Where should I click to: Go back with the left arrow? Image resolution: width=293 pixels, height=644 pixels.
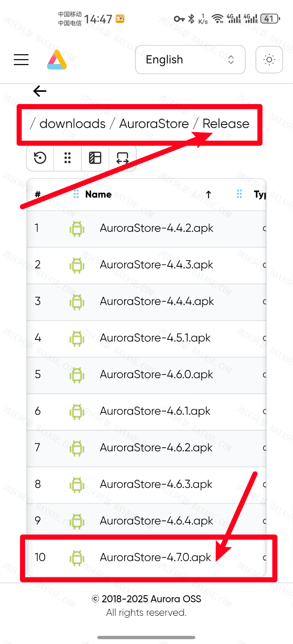pyautogui.click(x=40, y=91)
